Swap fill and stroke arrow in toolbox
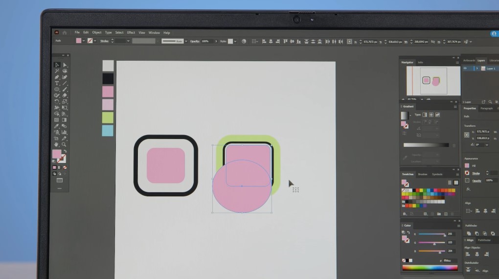This screenshot has height=279, width=499. pos(65,151)
